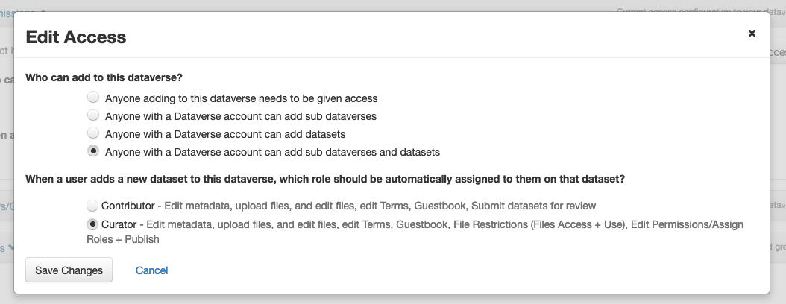The image size is (786, 304).
Task: Choose radio circle for 'can add datasets' only
Action: click(x=93, y=133)
